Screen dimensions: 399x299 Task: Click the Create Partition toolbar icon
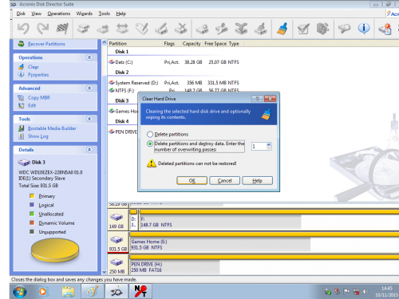83,29
